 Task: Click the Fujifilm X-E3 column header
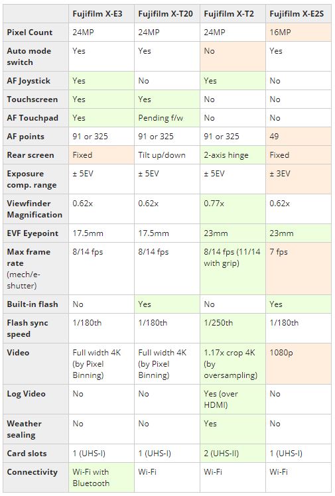(x=101, y=14)
